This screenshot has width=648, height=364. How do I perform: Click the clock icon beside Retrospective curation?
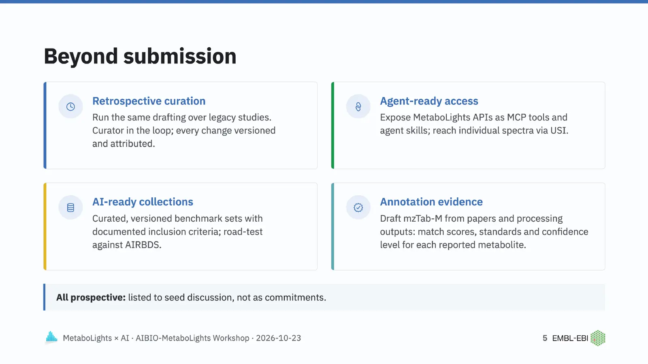pos(70,107)
